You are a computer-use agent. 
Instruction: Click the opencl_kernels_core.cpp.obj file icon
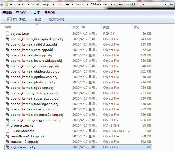coord(7,50)
